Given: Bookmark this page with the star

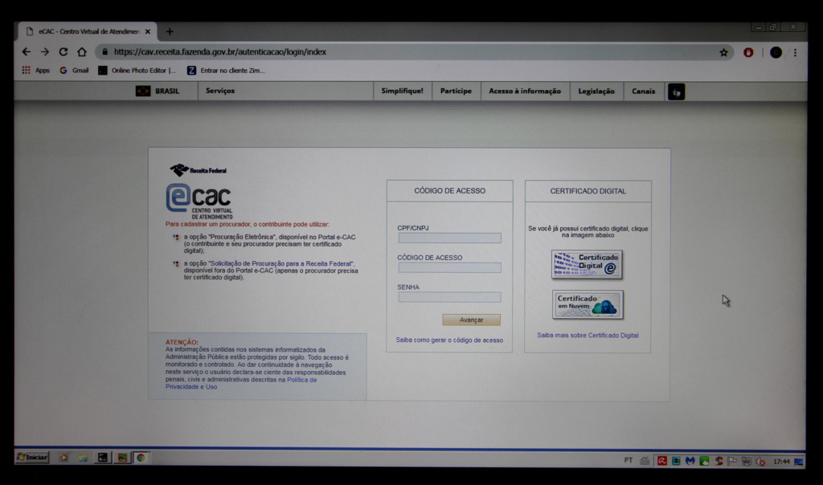Looking at the screenshot, I should [724, 52].
